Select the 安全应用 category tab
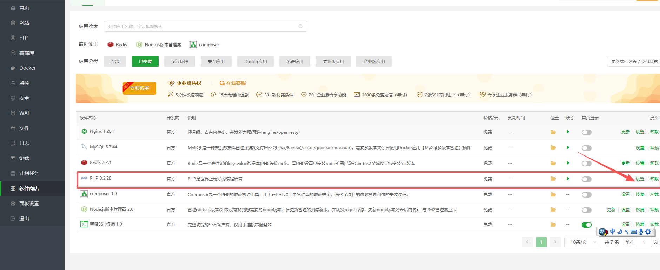 click(216, 61)
